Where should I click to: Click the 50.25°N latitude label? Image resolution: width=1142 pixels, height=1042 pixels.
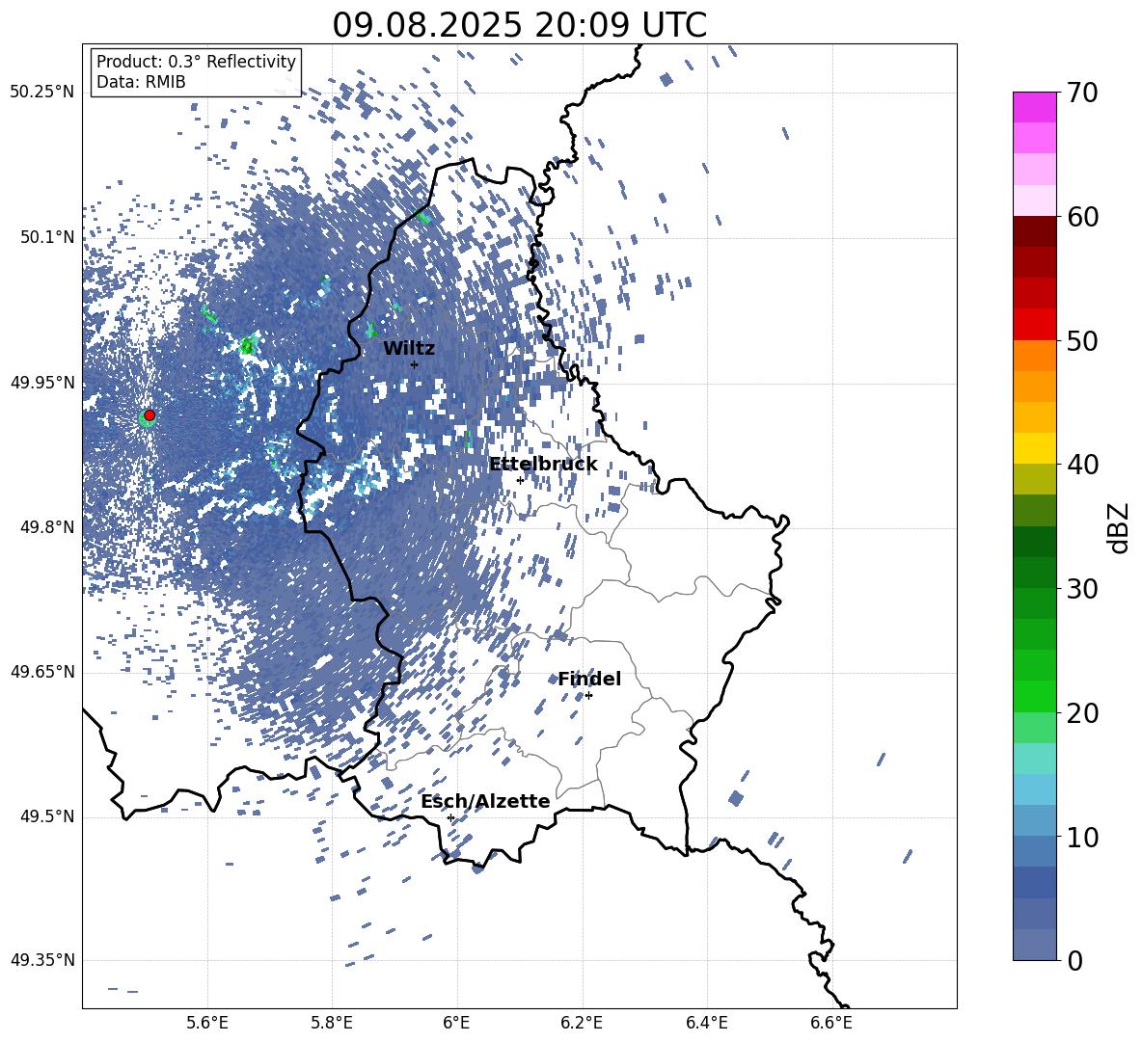(x=42, y=93)
